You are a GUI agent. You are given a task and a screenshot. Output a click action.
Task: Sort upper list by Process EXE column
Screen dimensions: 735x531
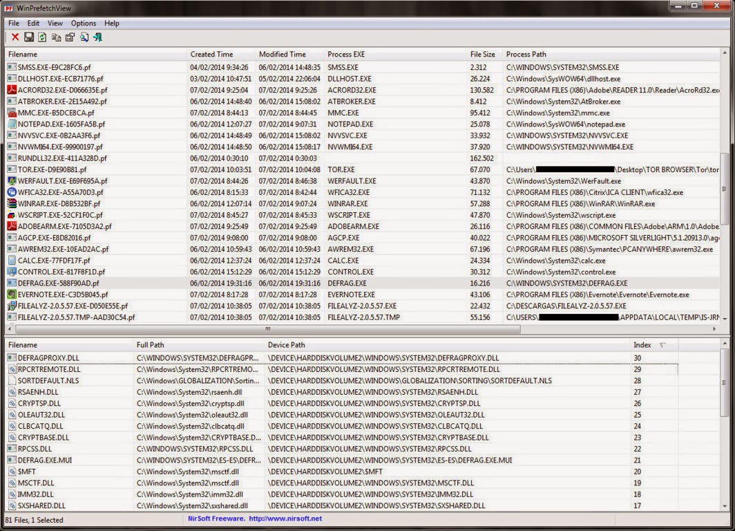(x=395, y=54)
